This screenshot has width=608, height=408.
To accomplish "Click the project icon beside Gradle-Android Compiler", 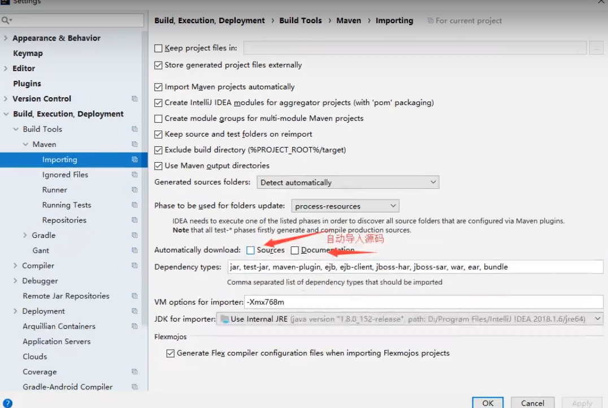I will [134, 387].
